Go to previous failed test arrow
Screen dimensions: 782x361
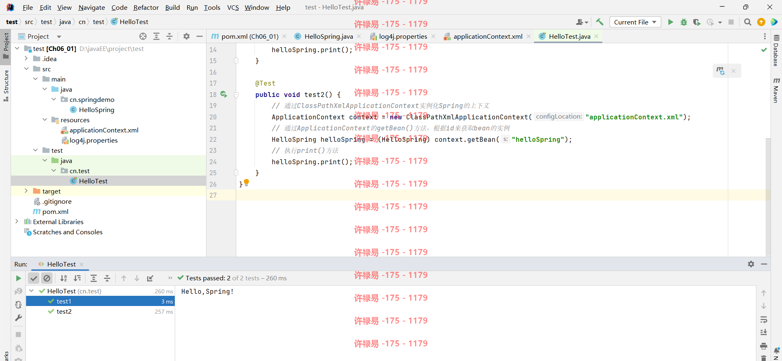124,278
